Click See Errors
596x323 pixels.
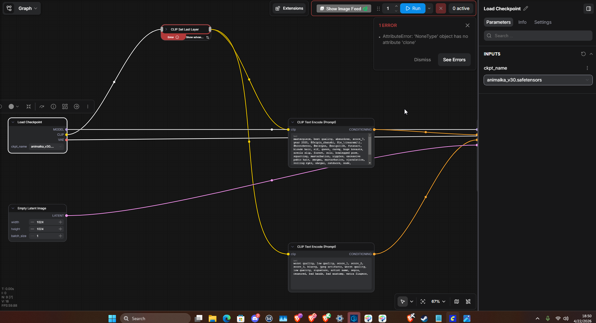454,60
